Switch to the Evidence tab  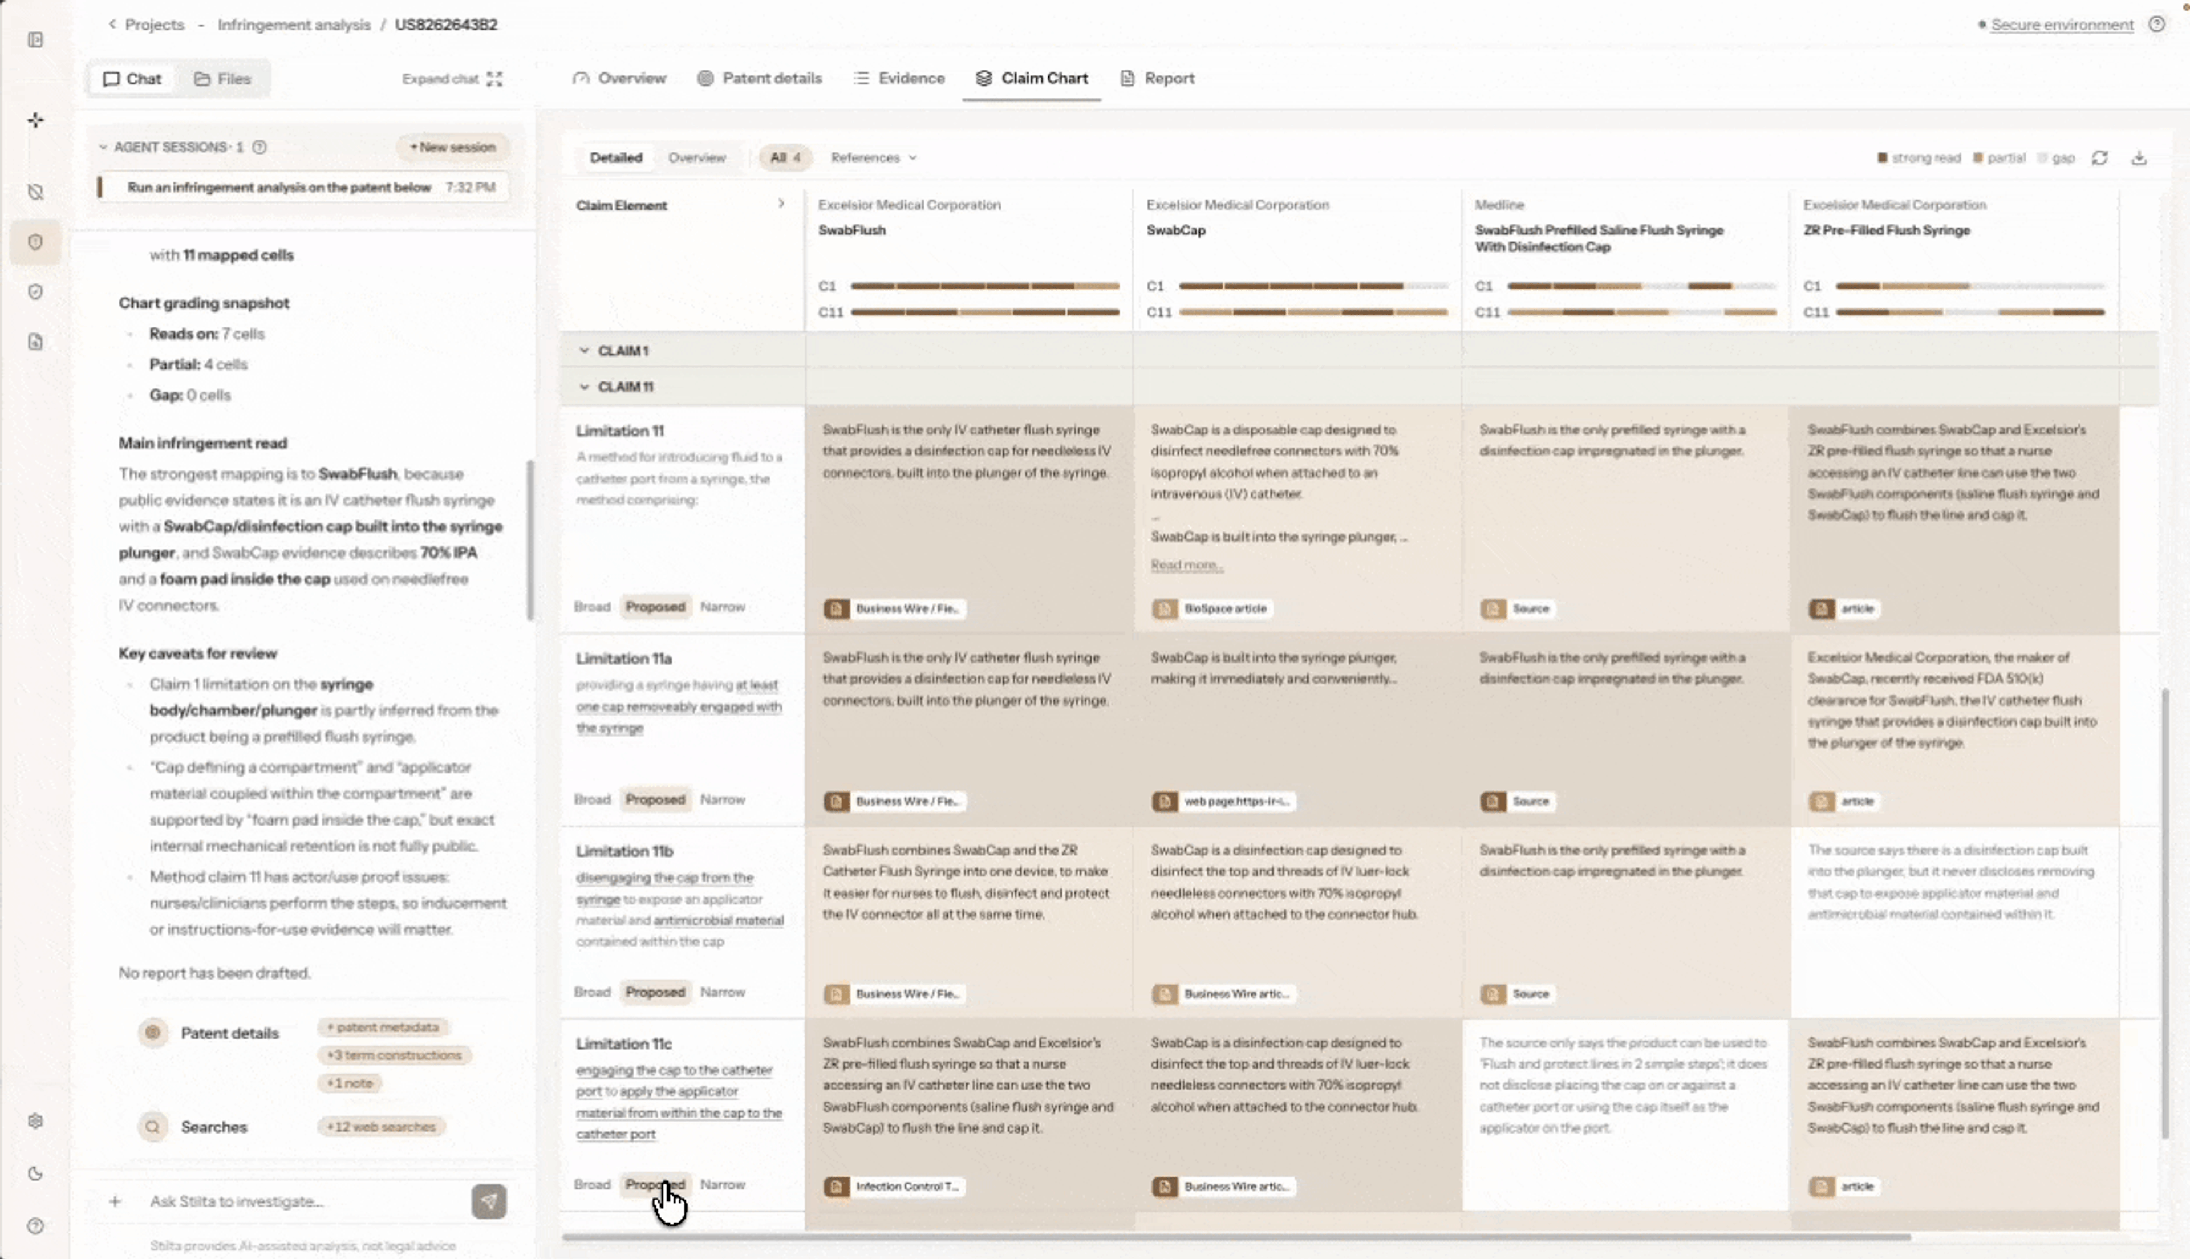coord(899,79)
